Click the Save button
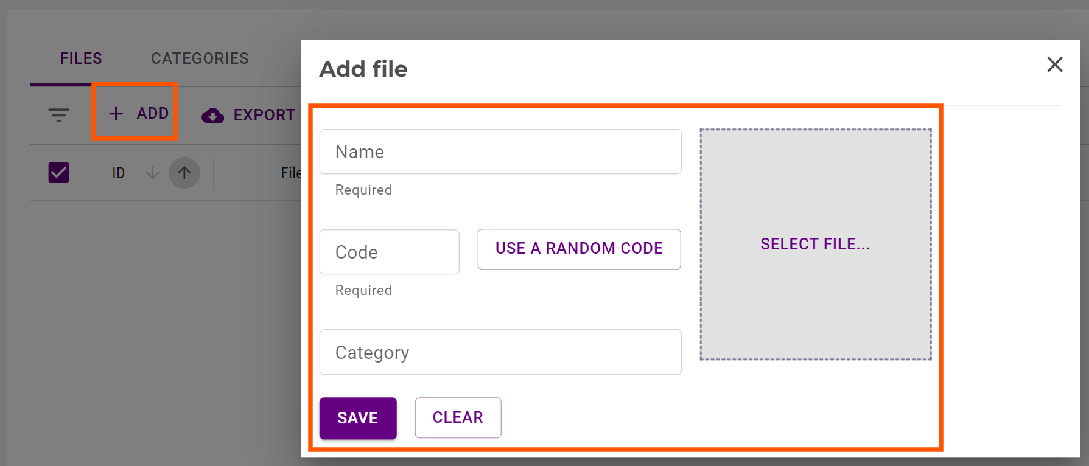Screen dimensions: 1089x466 click(358, 418)
